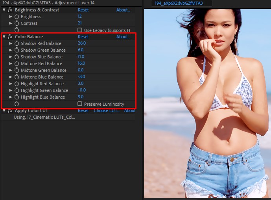Click Choose LUT for Apply Color LUT
This screenshot has height=200, width=271.
(x=107, y=110)
